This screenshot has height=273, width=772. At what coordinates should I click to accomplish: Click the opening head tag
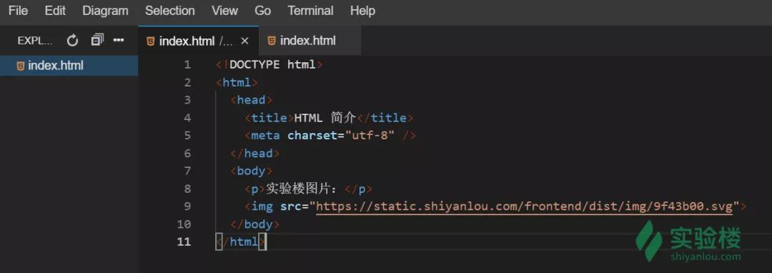pos(251,100)
